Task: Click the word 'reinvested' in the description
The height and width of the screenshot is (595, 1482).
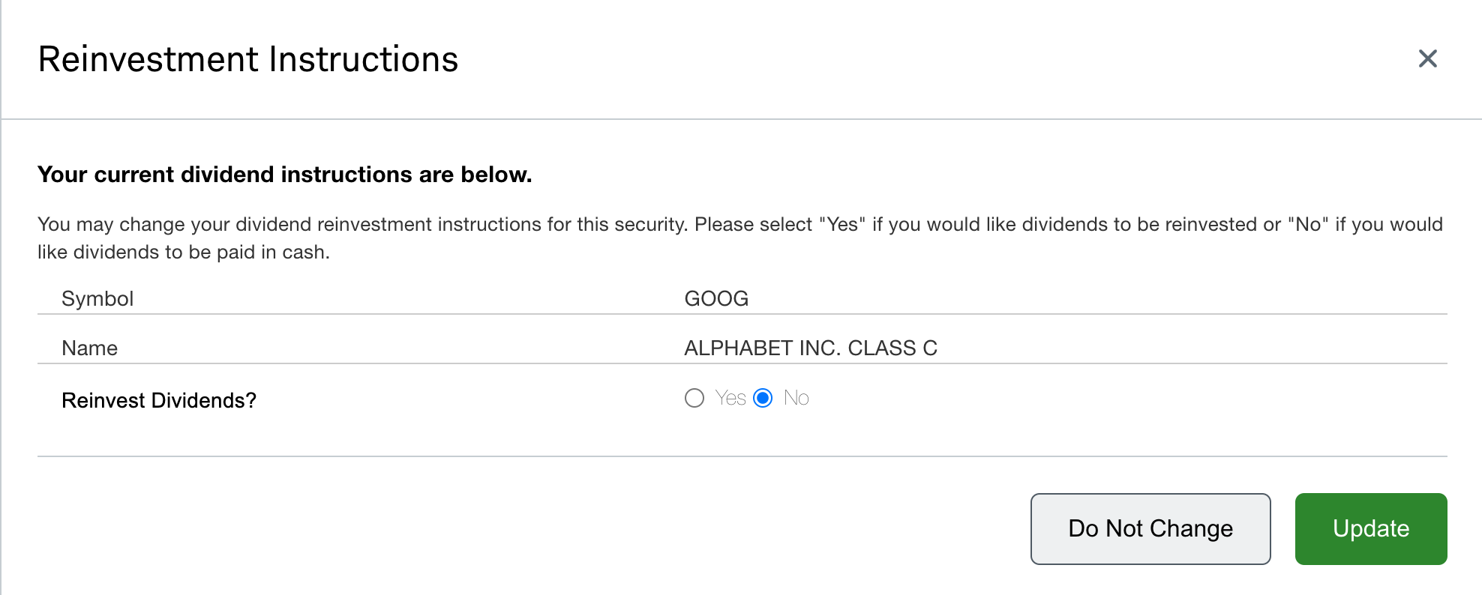Action: click(x=1210, y=225)
